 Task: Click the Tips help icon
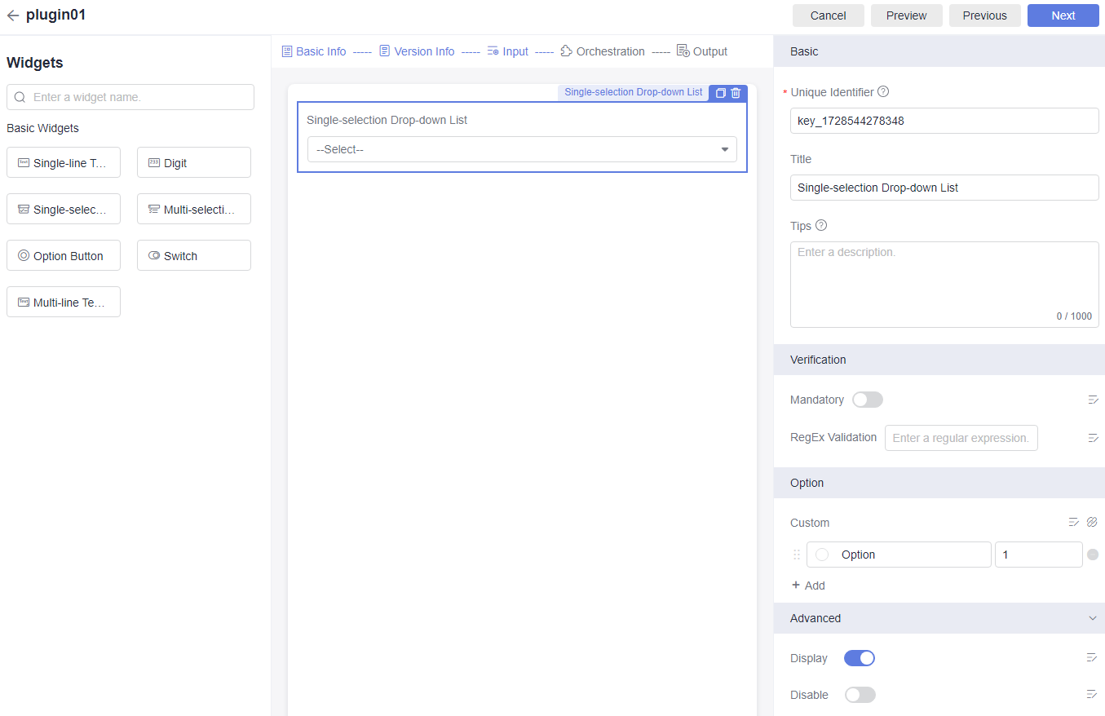tap(821, 225)
